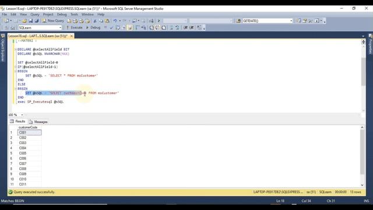Open the Query Options dialog icon

[124, 27]
